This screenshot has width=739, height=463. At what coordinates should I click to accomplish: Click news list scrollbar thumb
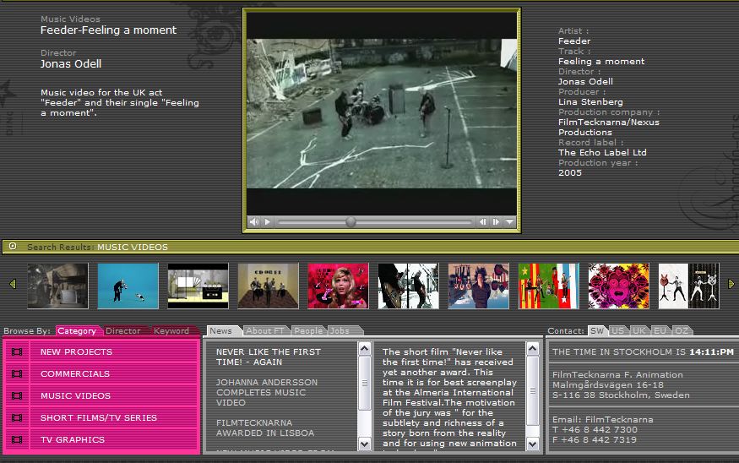click(x=364, y=383)
